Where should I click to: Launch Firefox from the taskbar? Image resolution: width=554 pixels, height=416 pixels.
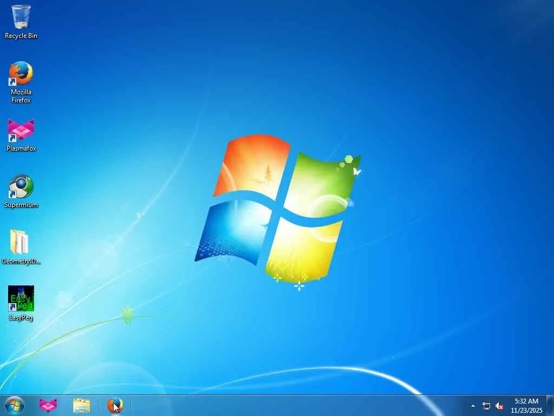click(115, 405)
